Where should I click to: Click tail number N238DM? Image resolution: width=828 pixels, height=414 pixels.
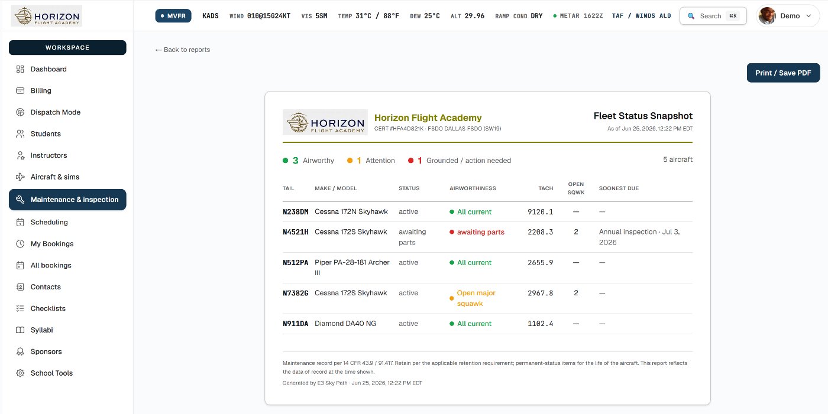coord(296,211)
